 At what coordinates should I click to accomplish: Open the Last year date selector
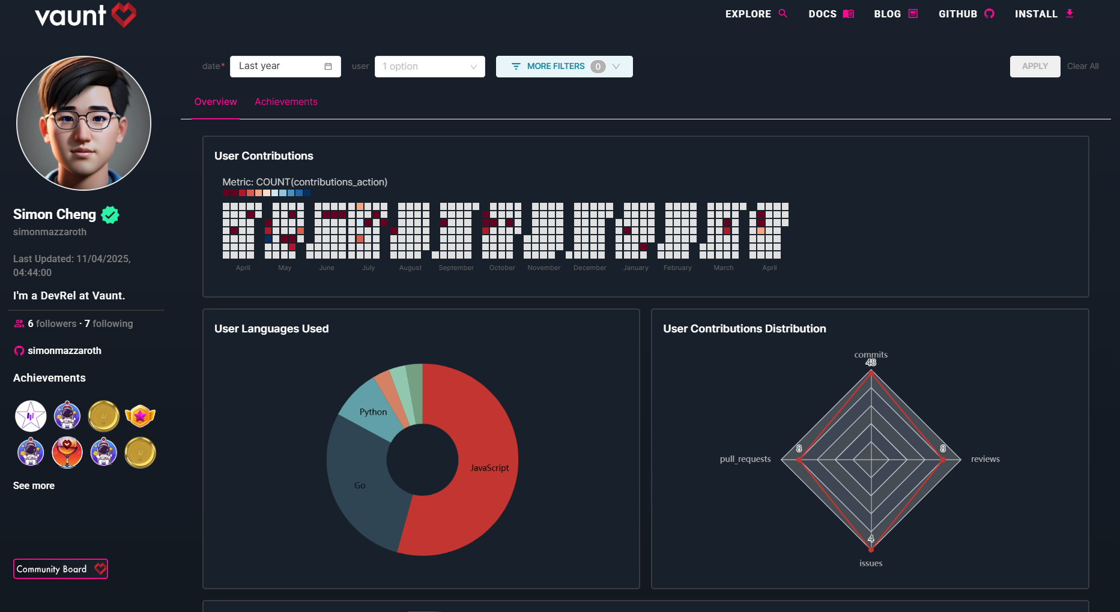(x=285, y=67)
